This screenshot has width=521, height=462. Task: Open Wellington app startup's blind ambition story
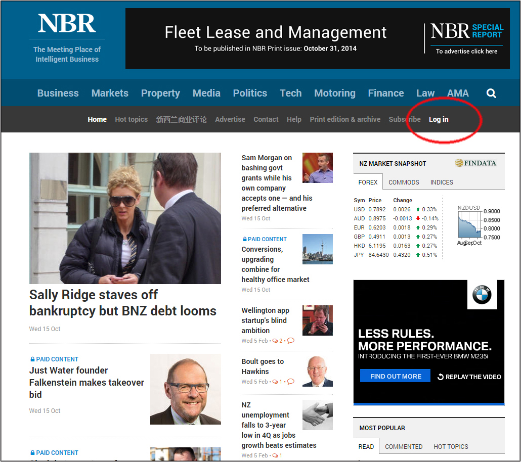[x=265, y=320]
